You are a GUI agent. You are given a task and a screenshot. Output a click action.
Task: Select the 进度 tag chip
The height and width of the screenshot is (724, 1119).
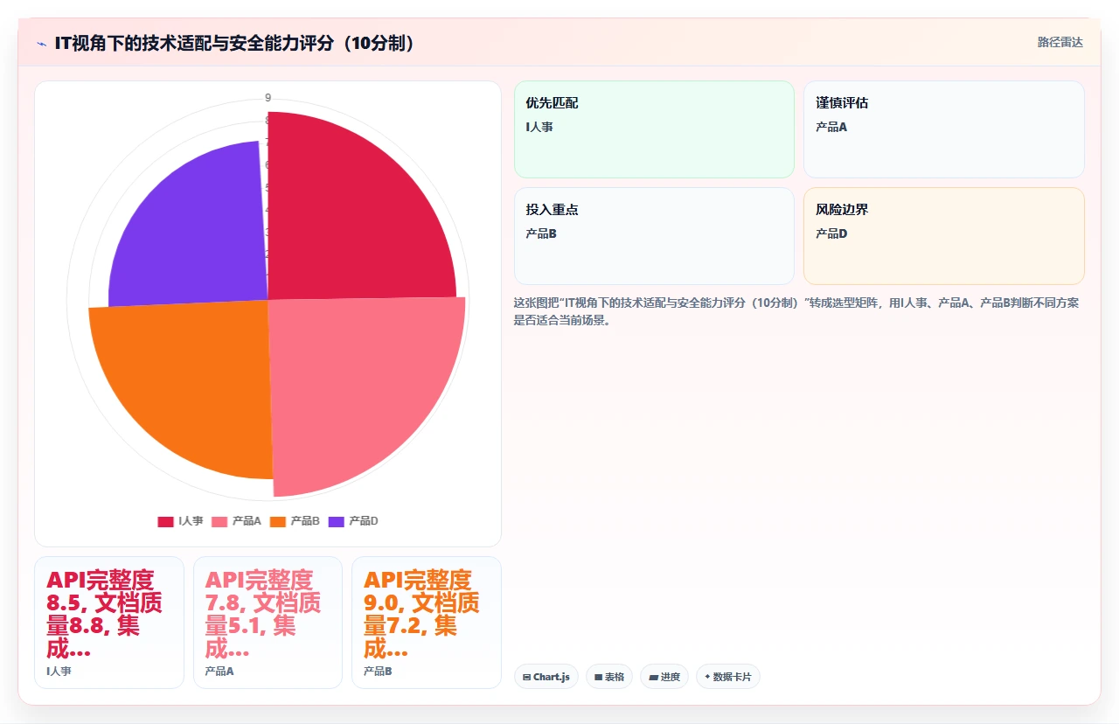point(664,677)
